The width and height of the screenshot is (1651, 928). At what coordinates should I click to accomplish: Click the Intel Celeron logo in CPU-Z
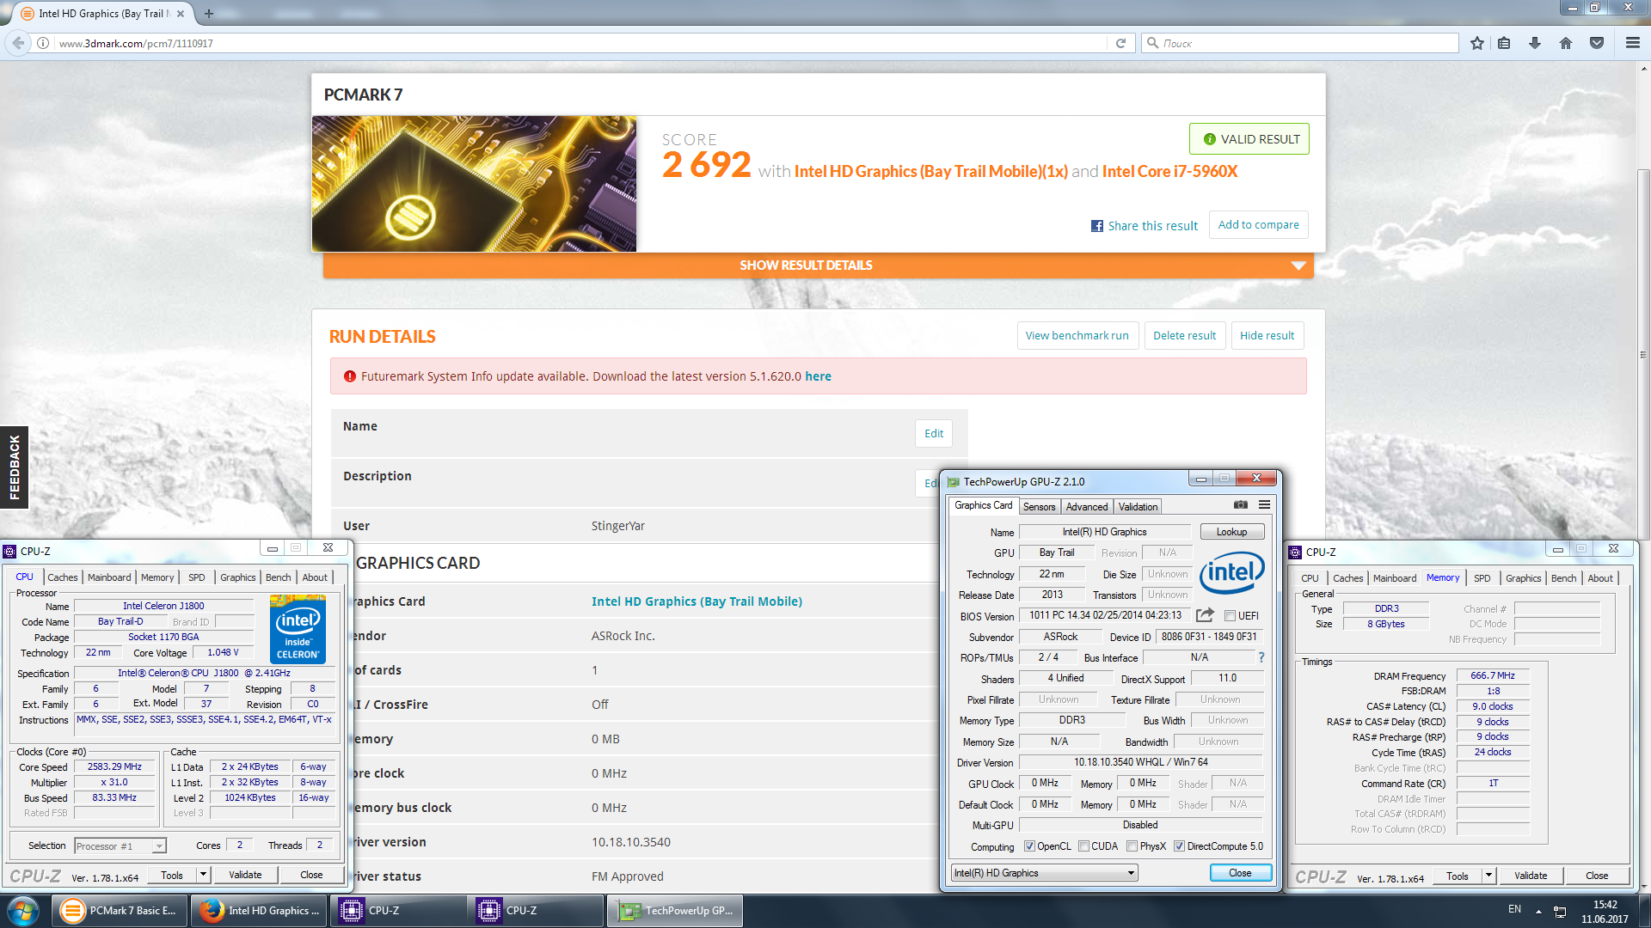coord(298,628)
